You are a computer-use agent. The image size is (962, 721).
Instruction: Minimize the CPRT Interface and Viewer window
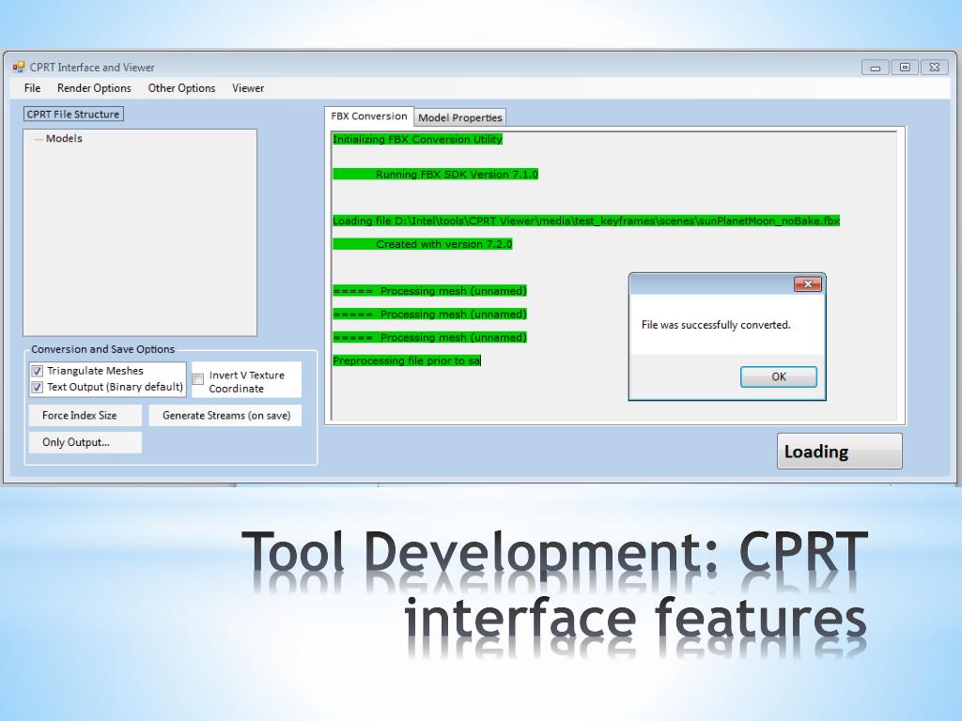(875, 68)
